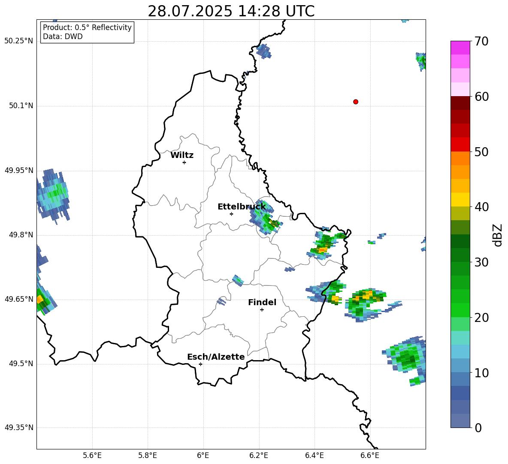
Task: Click the 40 tick on colorbar
Action: pos(481,207)
